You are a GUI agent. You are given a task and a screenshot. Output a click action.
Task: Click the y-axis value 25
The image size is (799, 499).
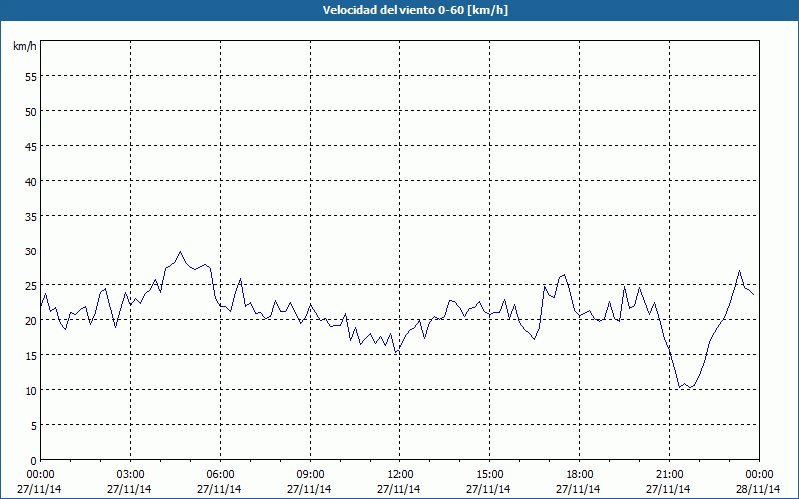tap(31, 285)
